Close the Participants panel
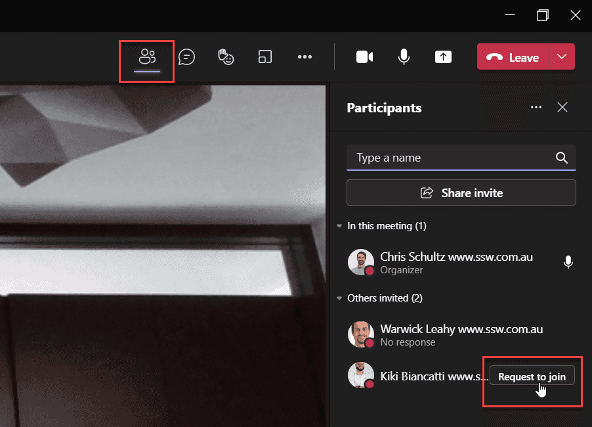This screenshot has width=592, height=427. (562, 108)
